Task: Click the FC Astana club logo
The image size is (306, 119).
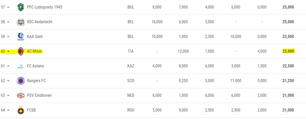Action: pyautogui.click(x=21, y=66)
